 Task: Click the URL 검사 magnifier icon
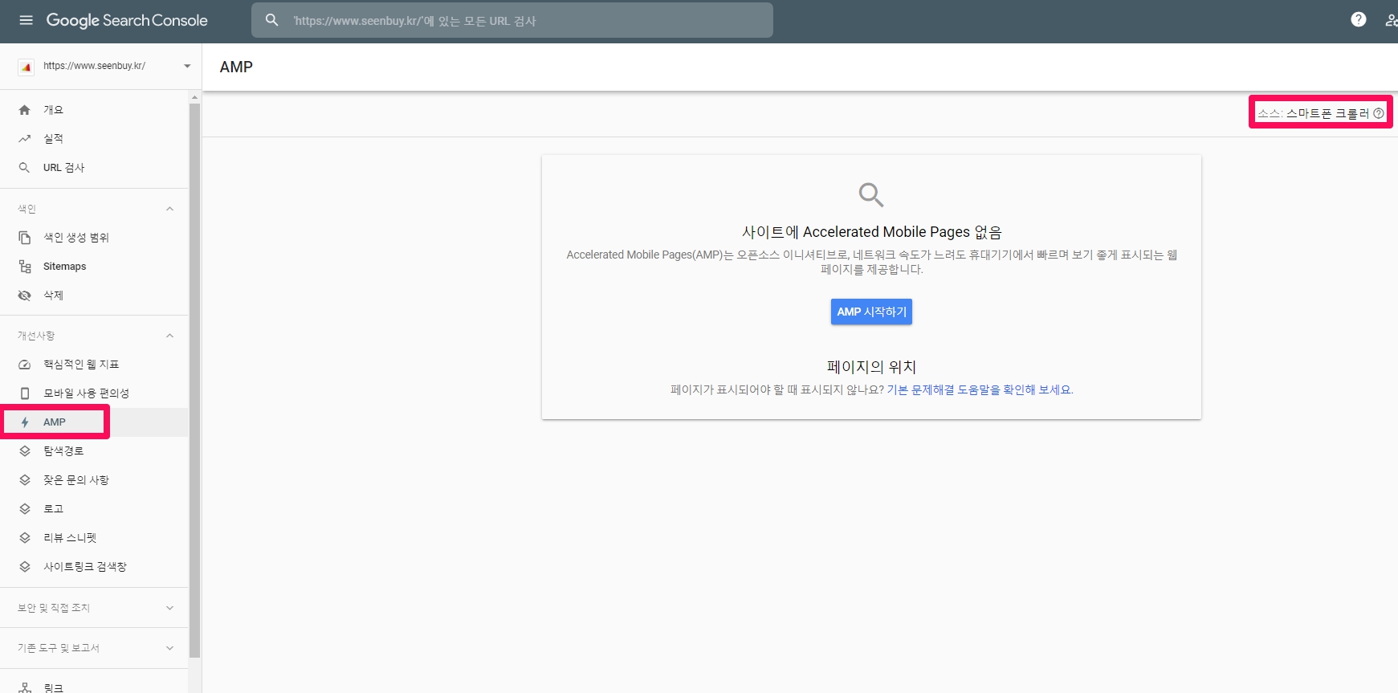click(25, 168)
